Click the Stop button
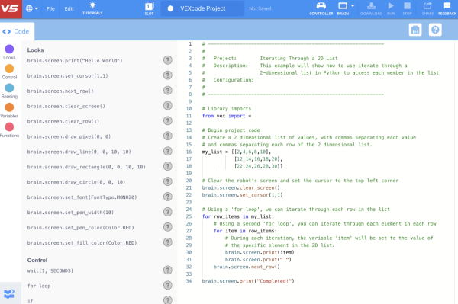Viewport: 458px width, 304px height. tap(407, 8)
